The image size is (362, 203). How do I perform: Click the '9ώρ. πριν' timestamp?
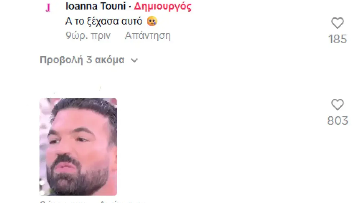coord(88,36)
